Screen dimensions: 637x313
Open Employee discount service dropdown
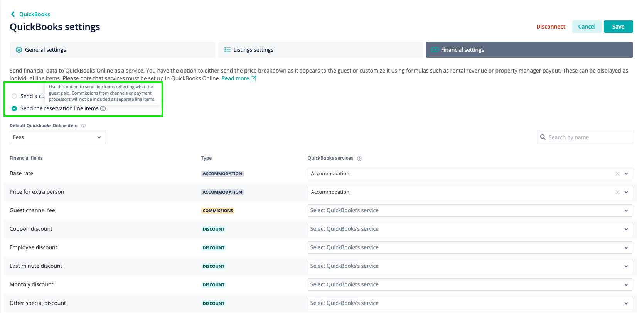[x=470, y=247]
